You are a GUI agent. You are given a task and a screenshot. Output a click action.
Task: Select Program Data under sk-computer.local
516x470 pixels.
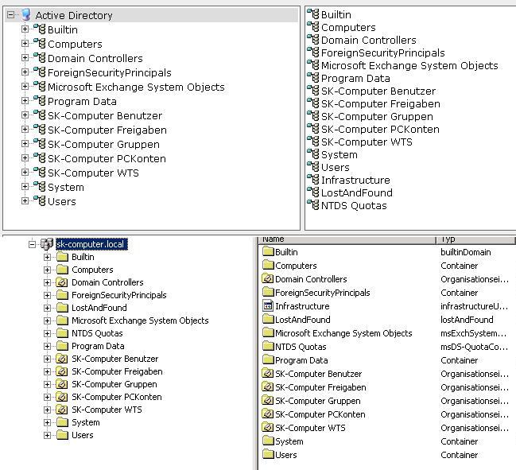pyautogui.click(x=98, y=346)
